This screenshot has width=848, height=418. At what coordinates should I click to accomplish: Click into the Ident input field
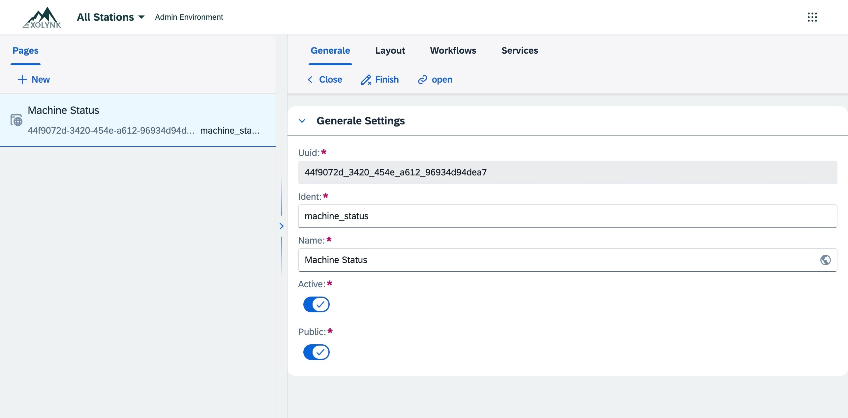tap(567, 216)
